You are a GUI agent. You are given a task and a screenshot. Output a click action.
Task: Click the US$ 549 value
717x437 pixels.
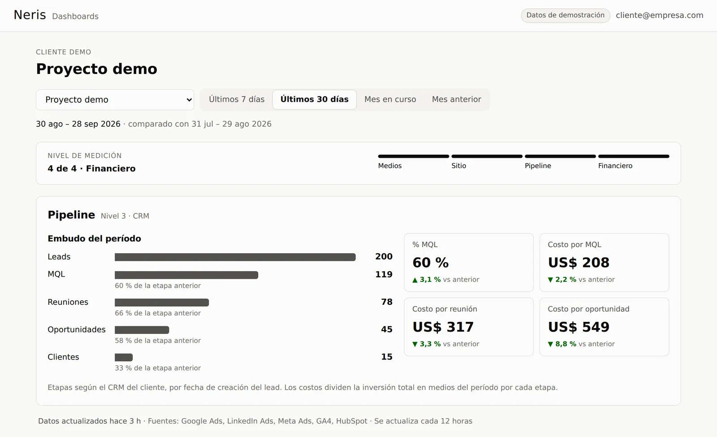579,327
